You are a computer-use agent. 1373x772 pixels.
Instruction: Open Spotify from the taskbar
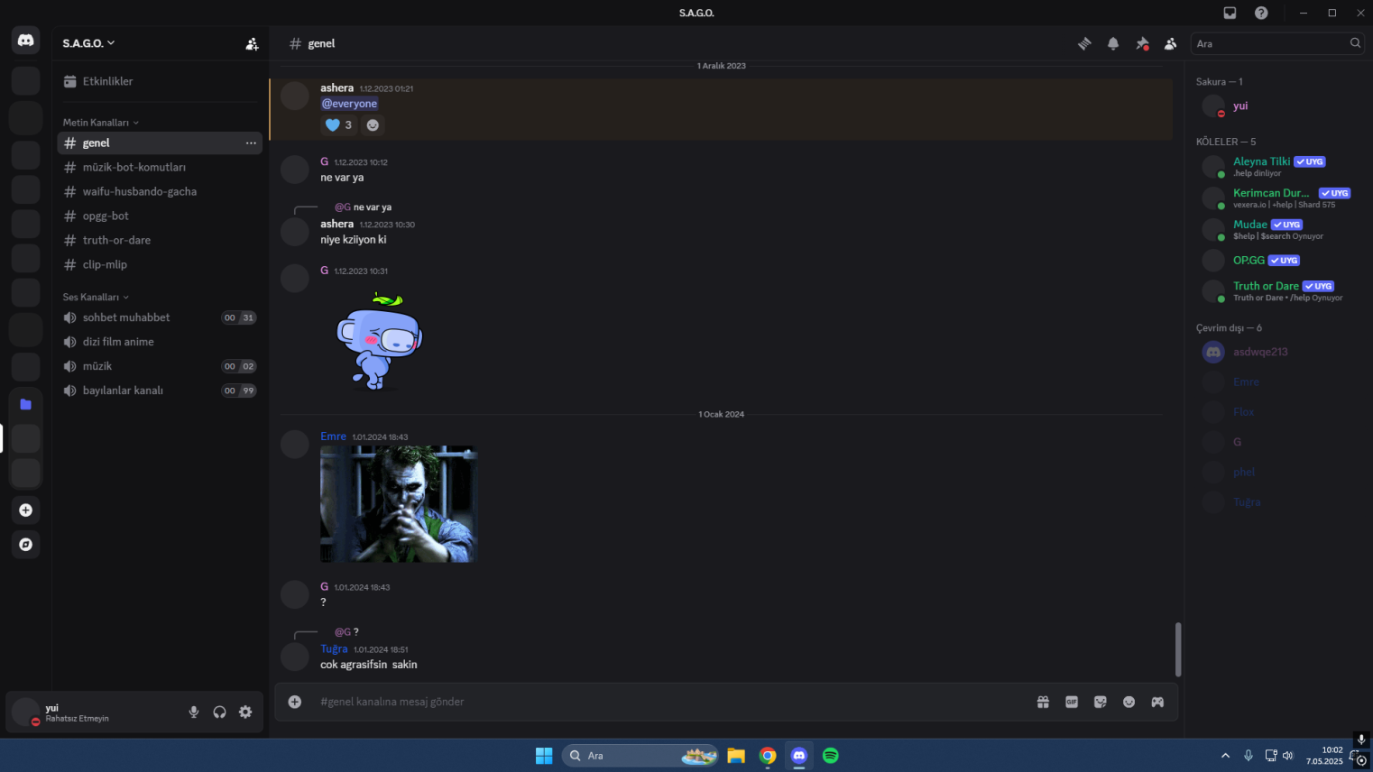pos(831,756)
